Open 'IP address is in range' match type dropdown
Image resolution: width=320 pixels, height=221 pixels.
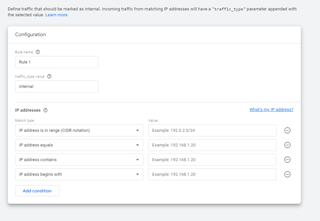point(79,131)
